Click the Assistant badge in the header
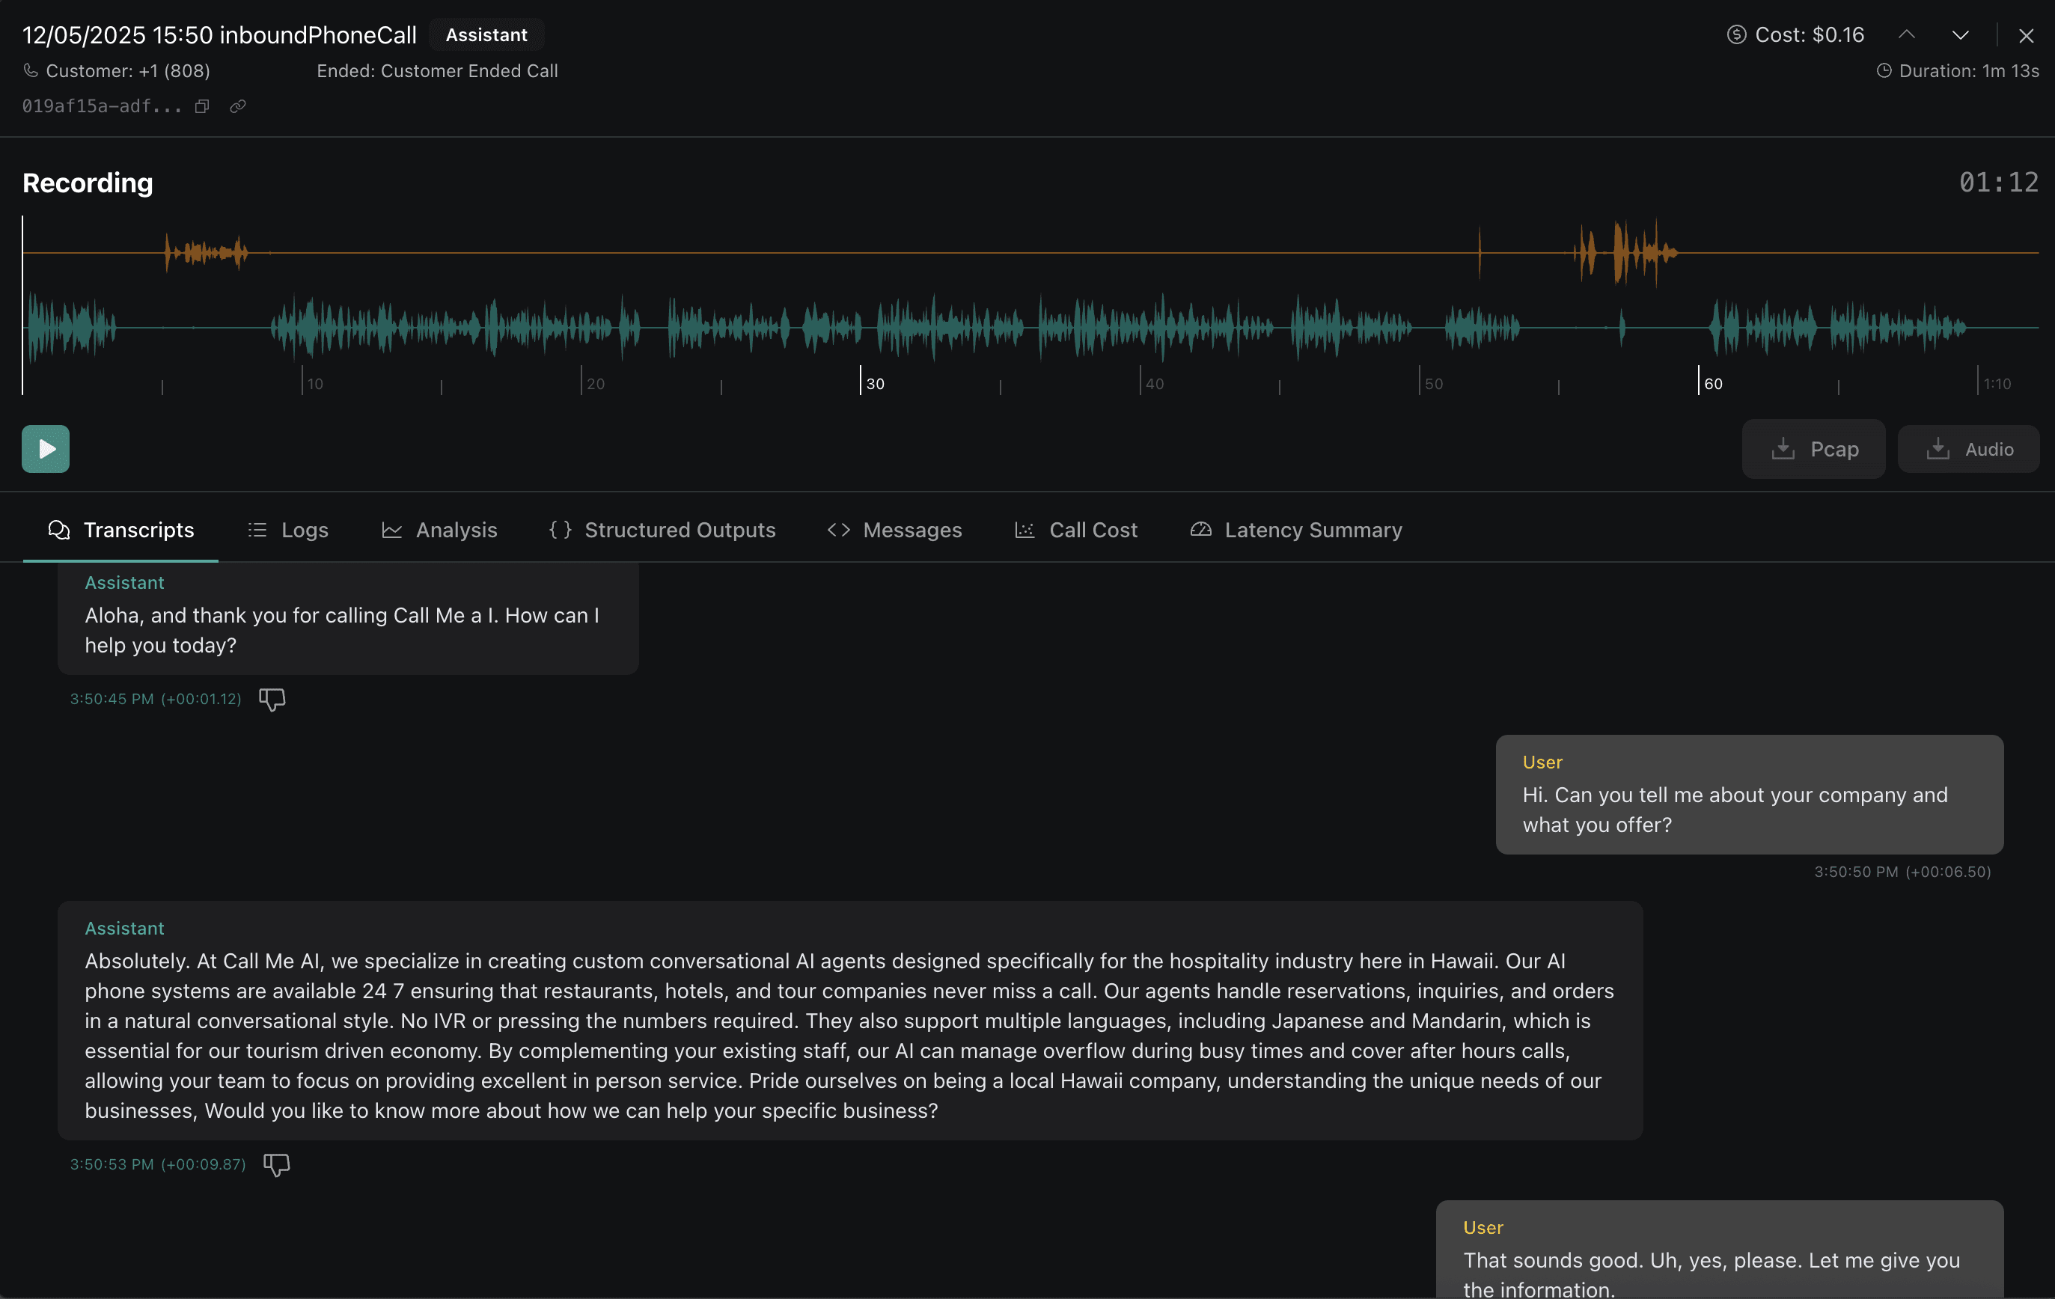2055x1299 pixels. pyautogui.click(x=486, y=35)
